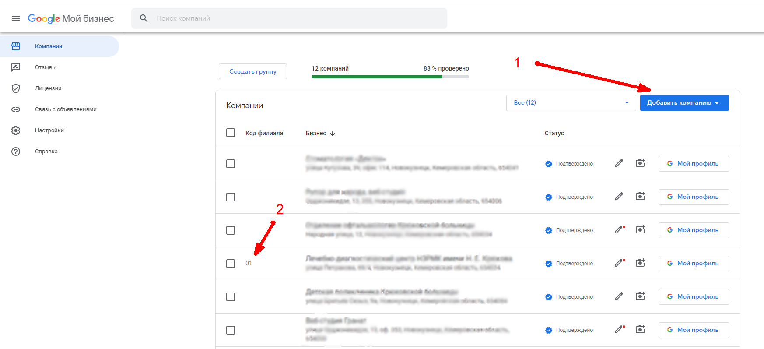Select the second company row checkbox
764x349 pixels.
(231, 197)
